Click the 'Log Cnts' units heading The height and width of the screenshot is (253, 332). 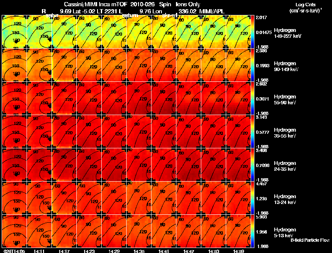click(305, 5)
